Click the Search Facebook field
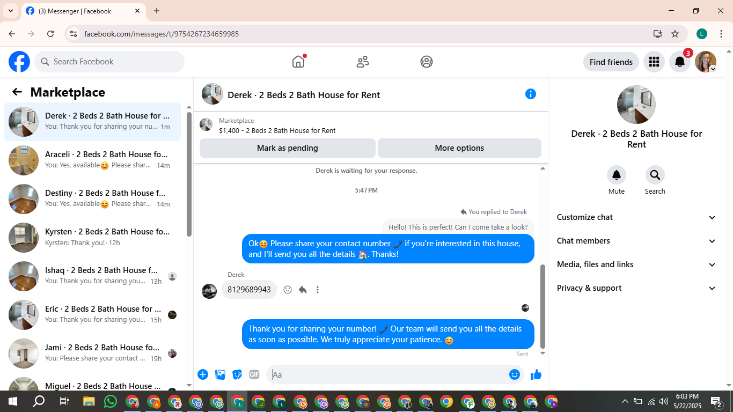 point(109,62)
